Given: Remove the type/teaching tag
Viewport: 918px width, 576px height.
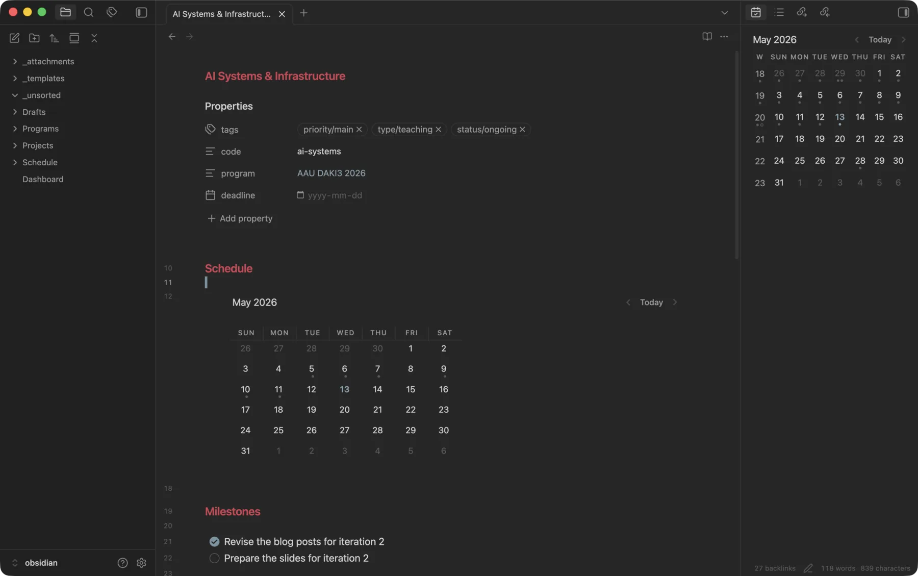Looking at the screenshot, I should (438, 130).
